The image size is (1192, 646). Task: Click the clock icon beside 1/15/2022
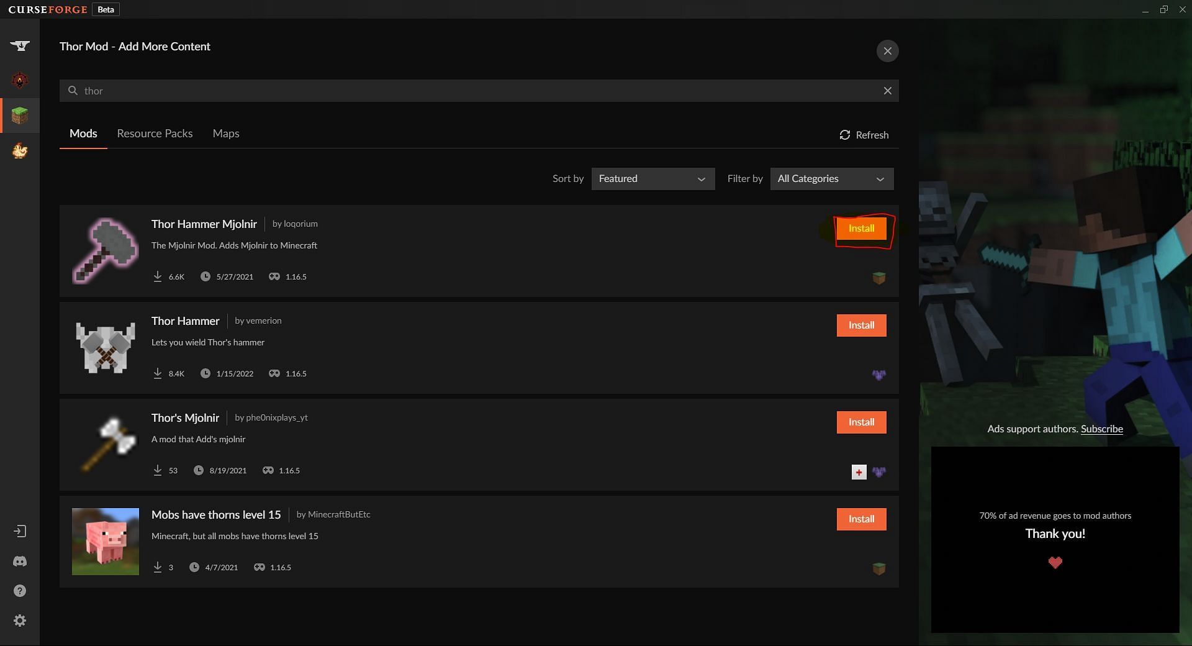205,373
